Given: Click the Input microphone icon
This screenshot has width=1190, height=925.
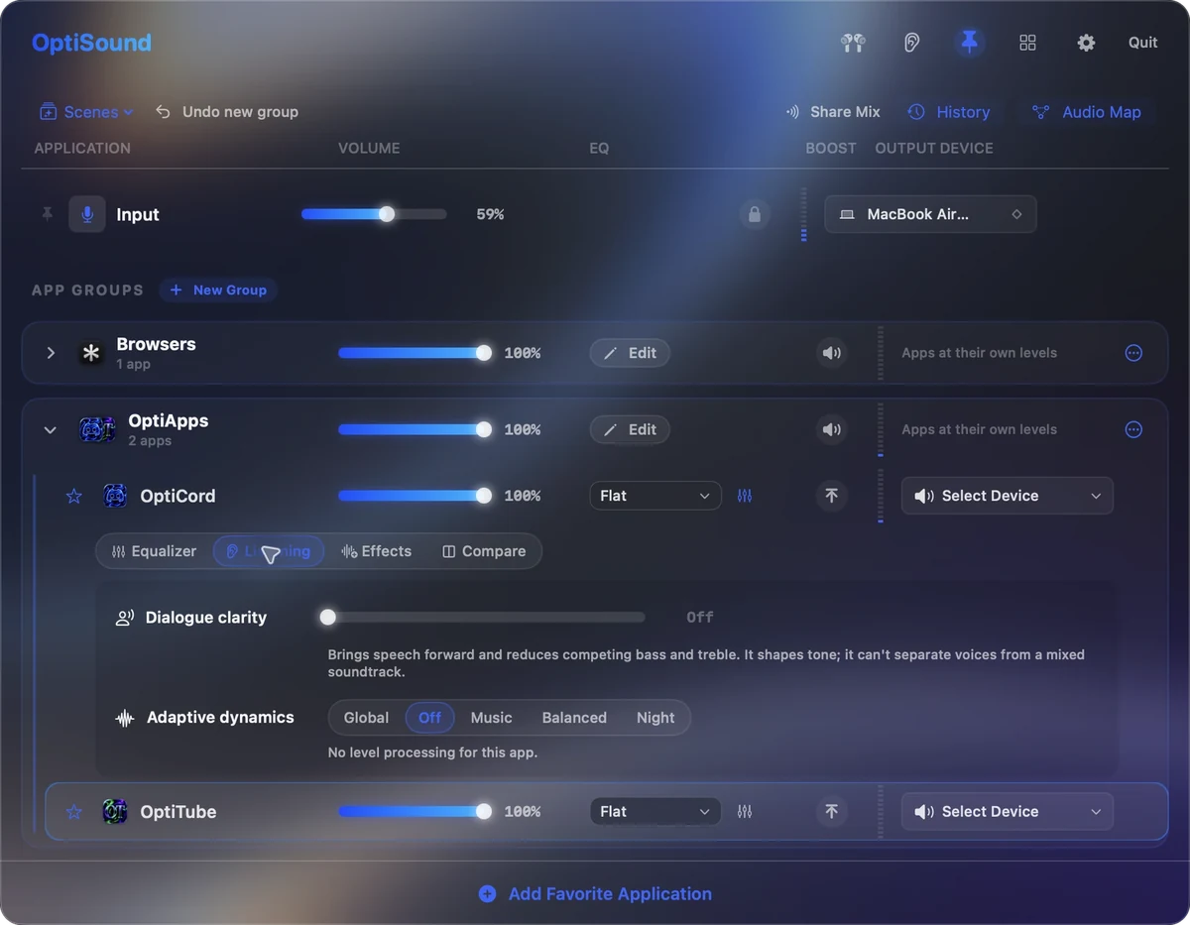Looking at the screenshot, I should [x=87, y=214].
